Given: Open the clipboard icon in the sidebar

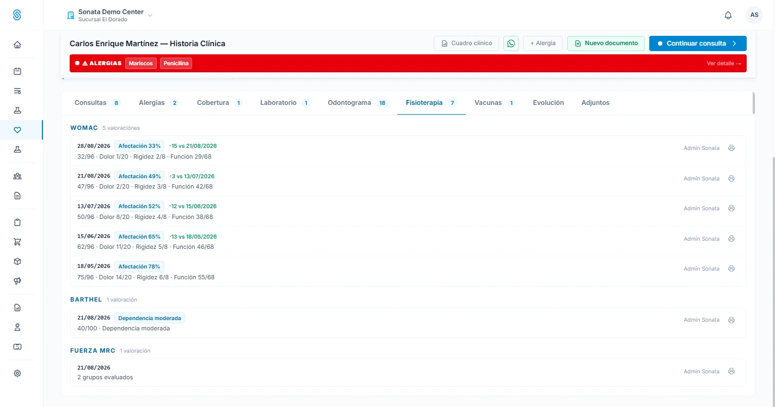Looking at the screenshot, I should 17,222.
